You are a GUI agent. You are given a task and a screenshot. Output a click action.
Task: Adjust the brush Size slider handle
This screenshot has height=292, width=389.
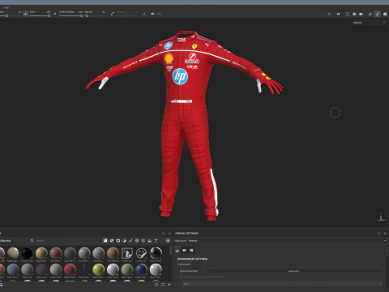click(x=6, y=15)
